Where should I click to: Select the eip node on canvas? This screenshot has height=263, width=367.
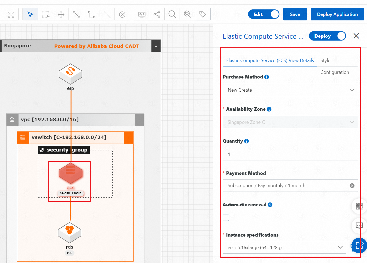(71, 74)
